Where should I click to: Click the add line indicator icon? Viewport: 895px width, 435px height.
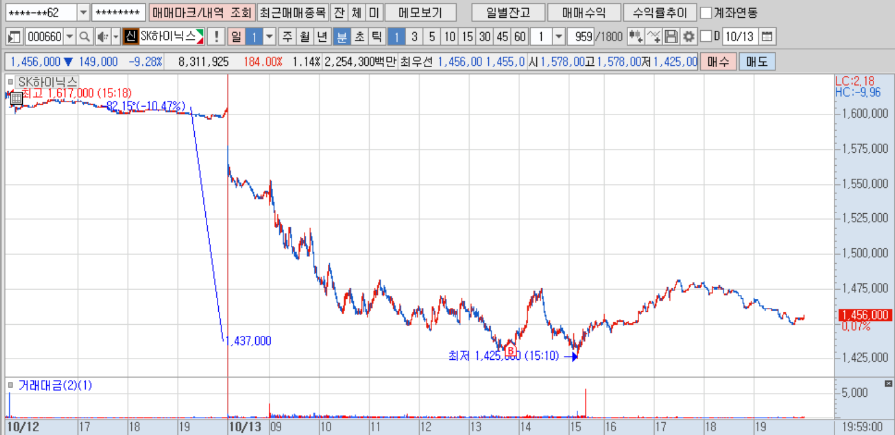pyautogui.click(x=653, y=37)
